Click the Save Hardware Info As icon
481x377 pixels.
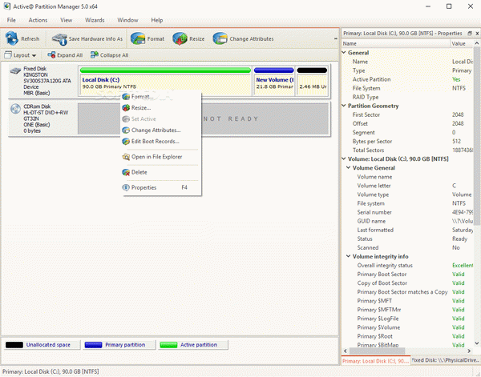[x=59, y=39]
